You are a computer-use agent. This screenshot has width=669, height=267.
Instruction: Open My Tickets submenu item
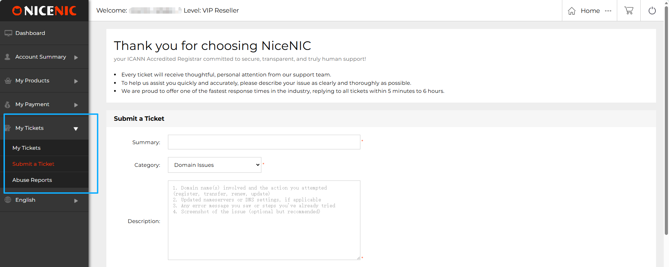(x=27, y=148)
